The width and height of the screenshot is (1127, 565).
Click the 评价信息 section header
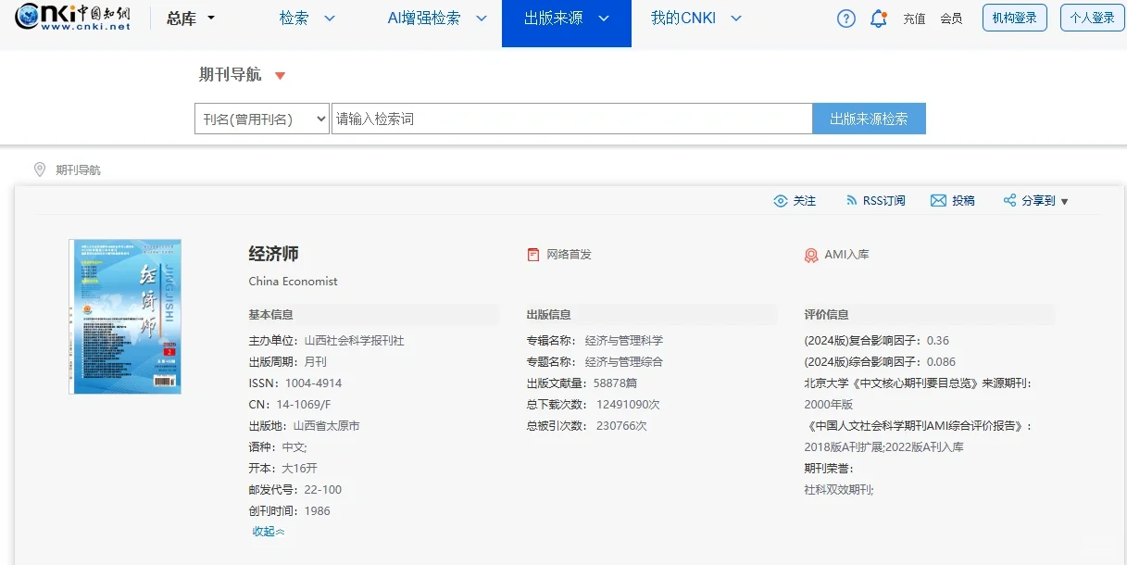[x=826, y=315]
